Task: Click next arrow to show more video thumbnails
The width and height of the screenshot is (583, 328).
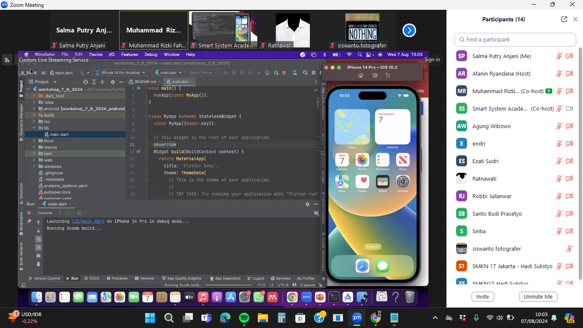Action: coord(409,30)
